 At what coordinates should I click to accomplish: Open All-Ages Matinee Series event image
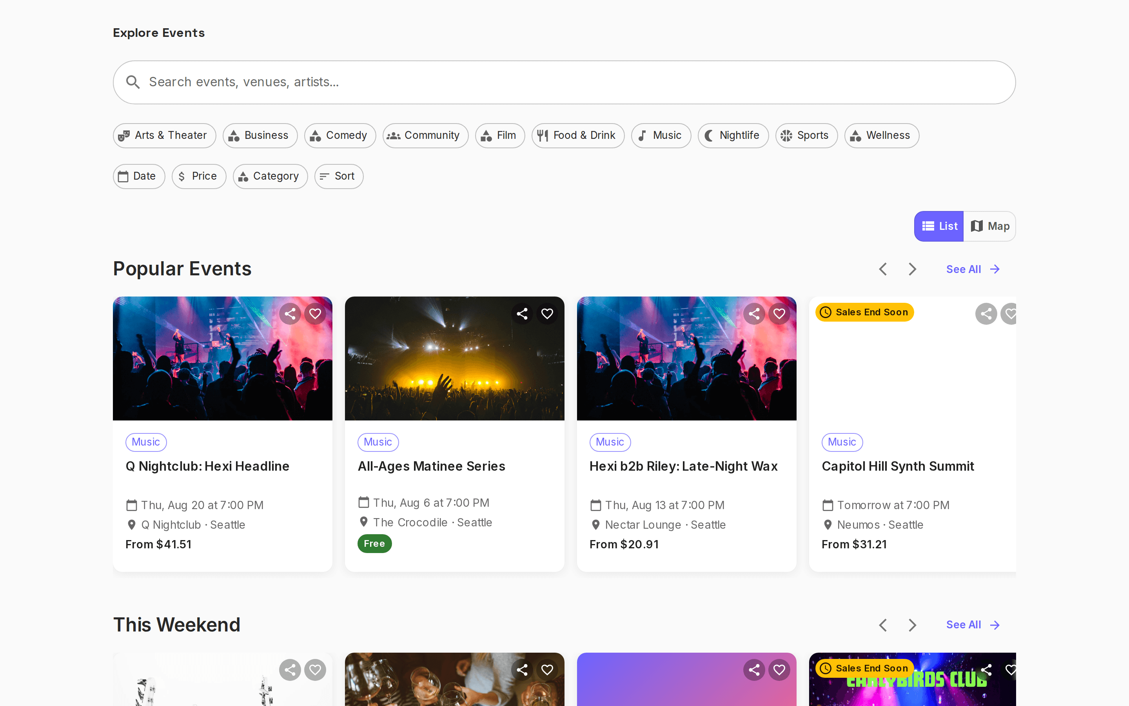click(x=454, y=358)
